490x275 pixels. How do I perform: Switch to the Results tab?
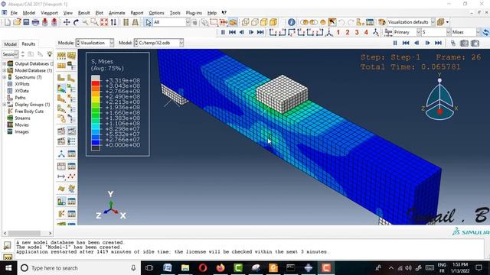coord(28,44)
